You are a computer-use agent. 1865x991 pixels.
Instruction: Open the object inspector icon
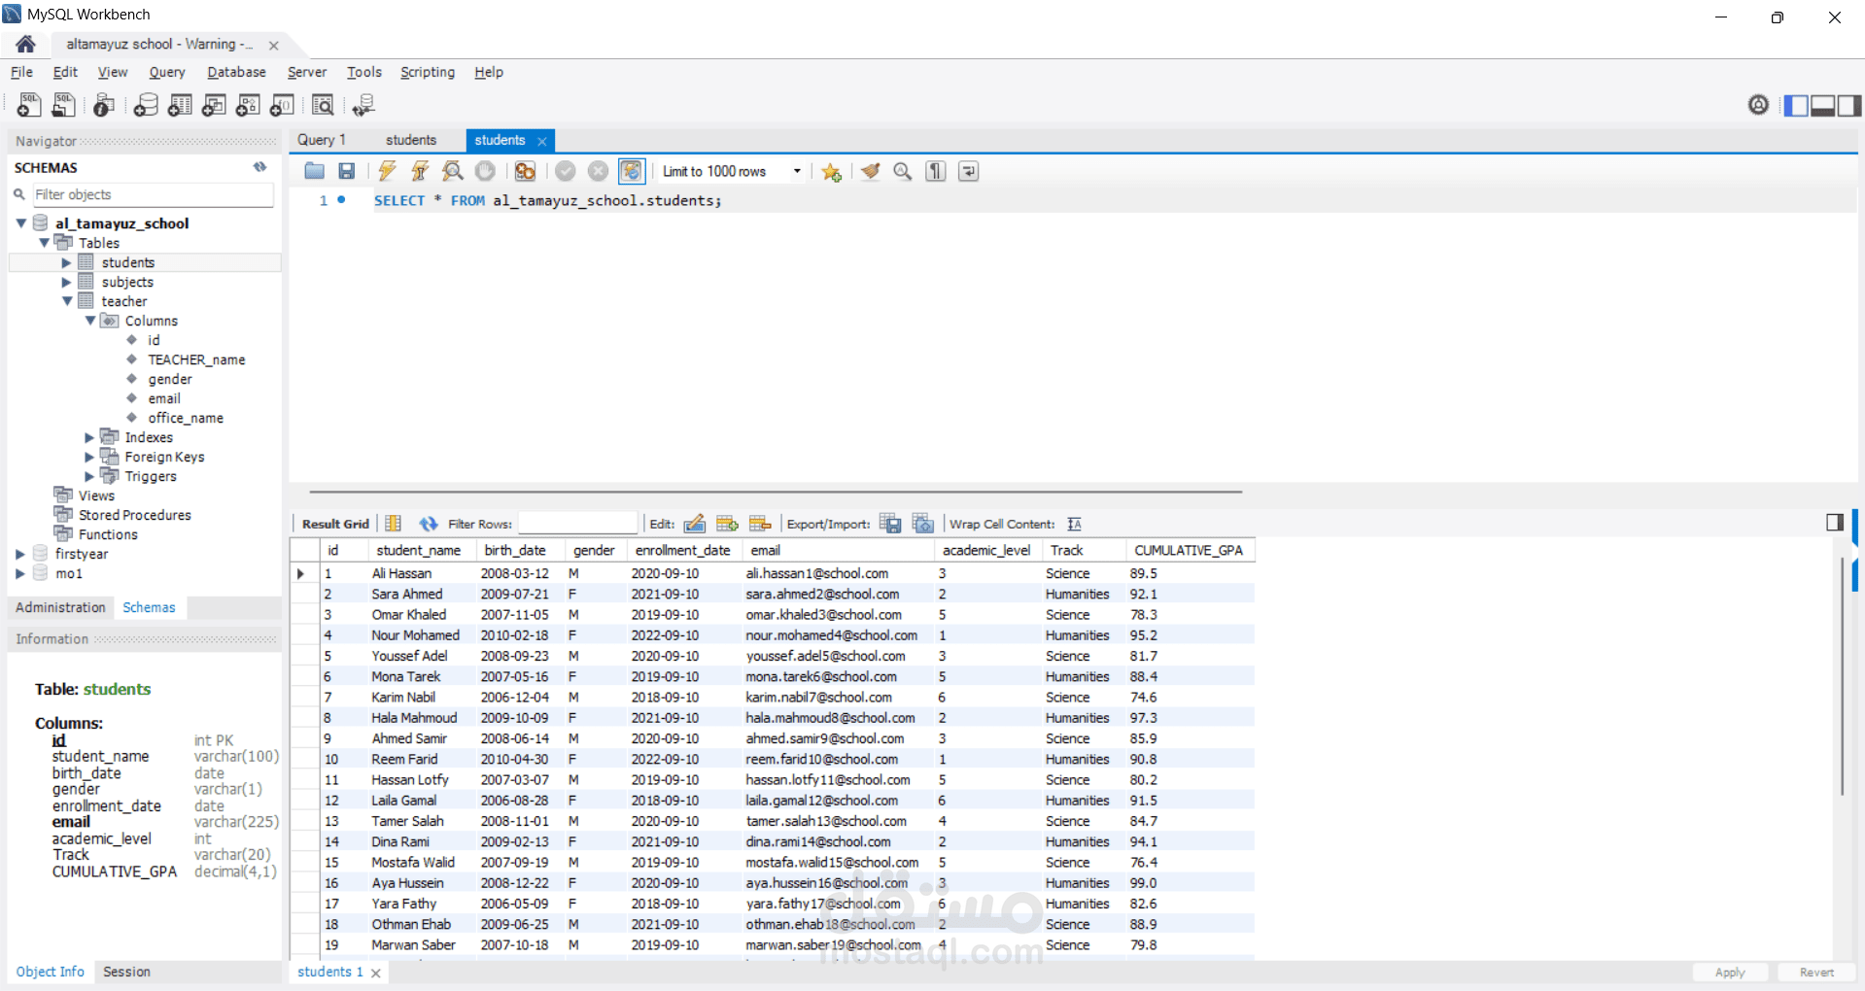coord(104,105)
